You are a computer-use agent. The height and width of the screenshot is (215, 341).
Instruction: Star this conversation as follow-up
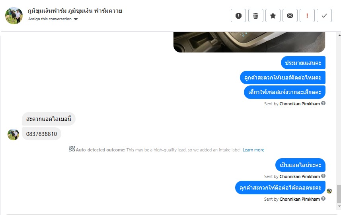(x=273, y=15)
